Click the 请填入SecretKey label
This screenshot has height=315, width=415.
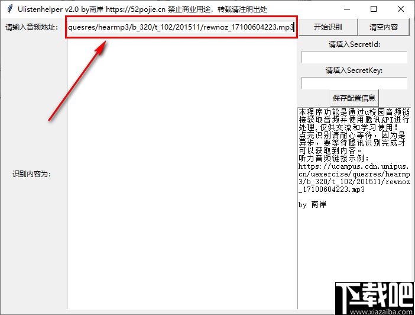[354, 70]
